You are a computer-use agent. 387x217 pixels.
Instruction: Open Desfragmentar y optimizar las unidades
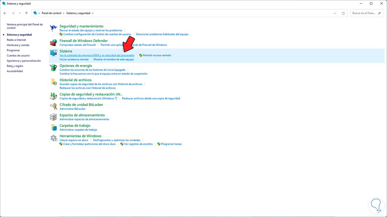pyautogui.click(x=117, y=140)
